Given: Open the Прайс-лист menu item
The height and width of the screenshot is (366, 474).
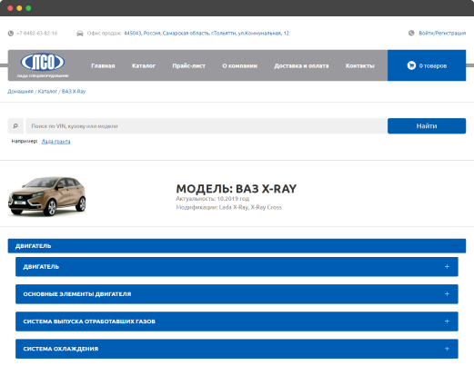Looking at the screenshot, I should coord(189,65).
